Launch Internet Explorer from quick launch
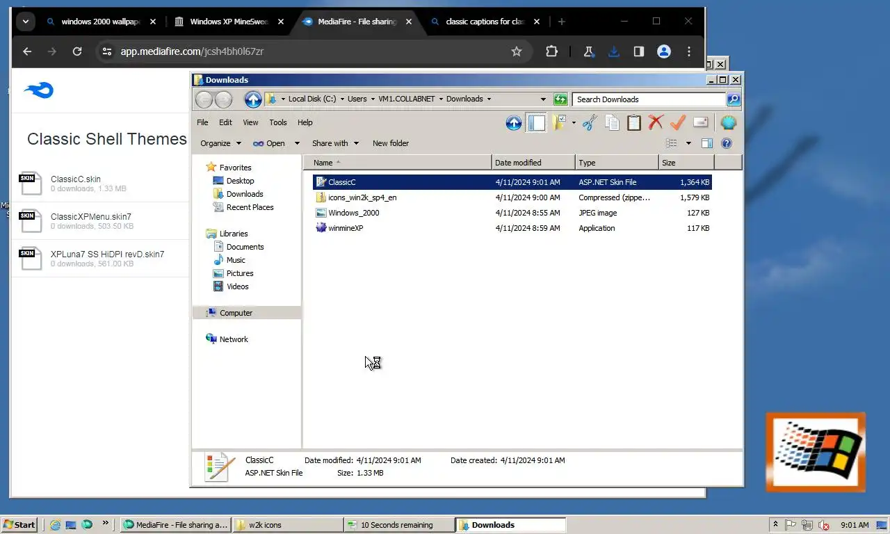890x534 pixels. click(x=55, y=525)
